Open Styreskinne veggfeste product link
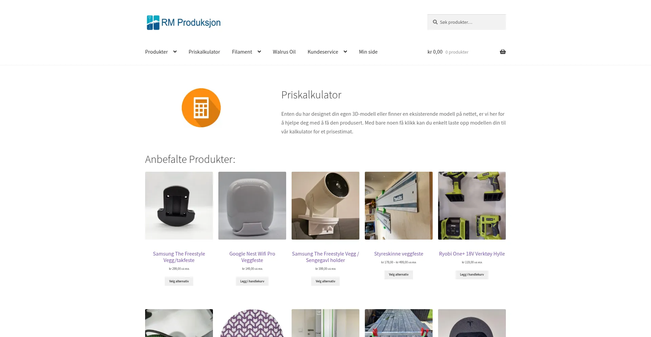 399,254
